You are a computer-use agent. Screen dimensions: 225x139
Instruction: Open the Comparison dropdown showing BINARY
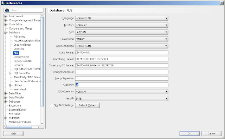(122, 39)
